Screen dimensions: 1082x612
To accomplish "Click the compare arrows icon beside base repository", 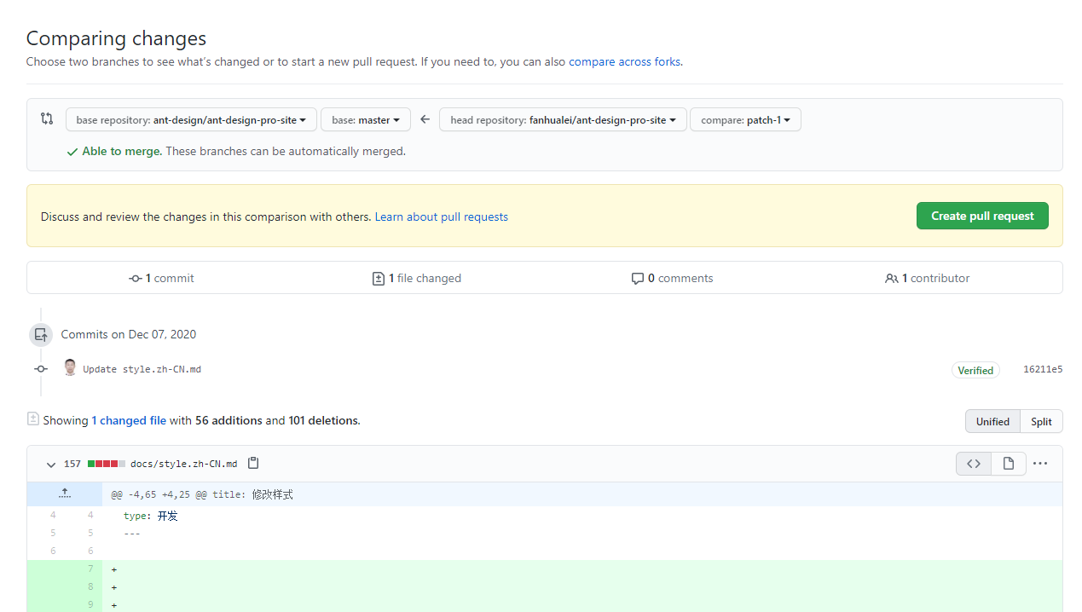I will (x=47, y=118).
